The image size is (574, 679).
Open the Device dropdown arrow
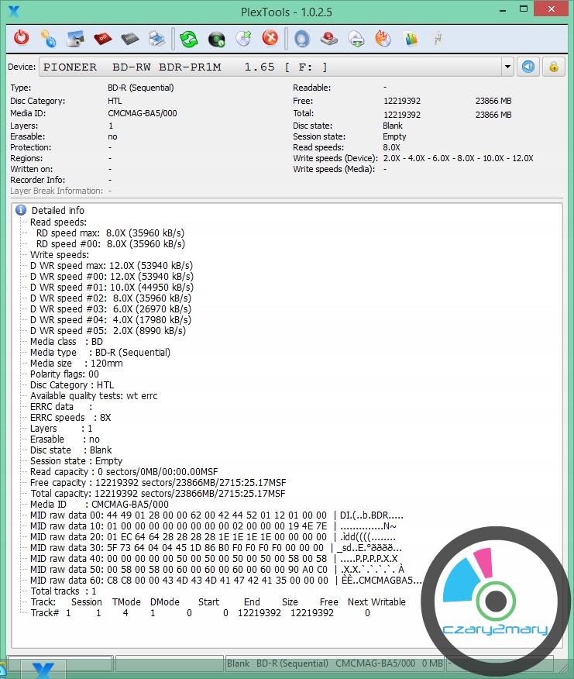507,67
